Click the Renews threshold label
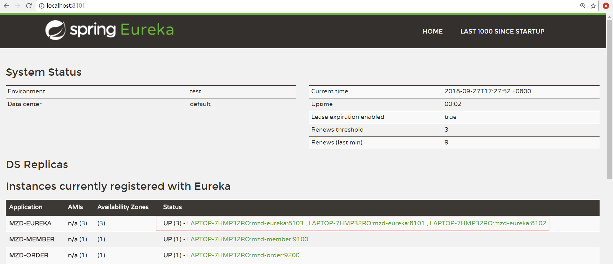Screen dimensions: 613x264 click(x=337, y=130)
